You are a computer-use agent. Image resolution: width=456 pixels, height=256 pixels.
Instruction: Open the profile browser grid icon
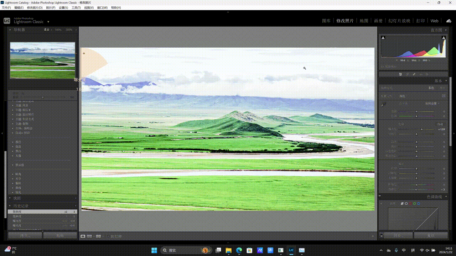[x=444, y=96]
